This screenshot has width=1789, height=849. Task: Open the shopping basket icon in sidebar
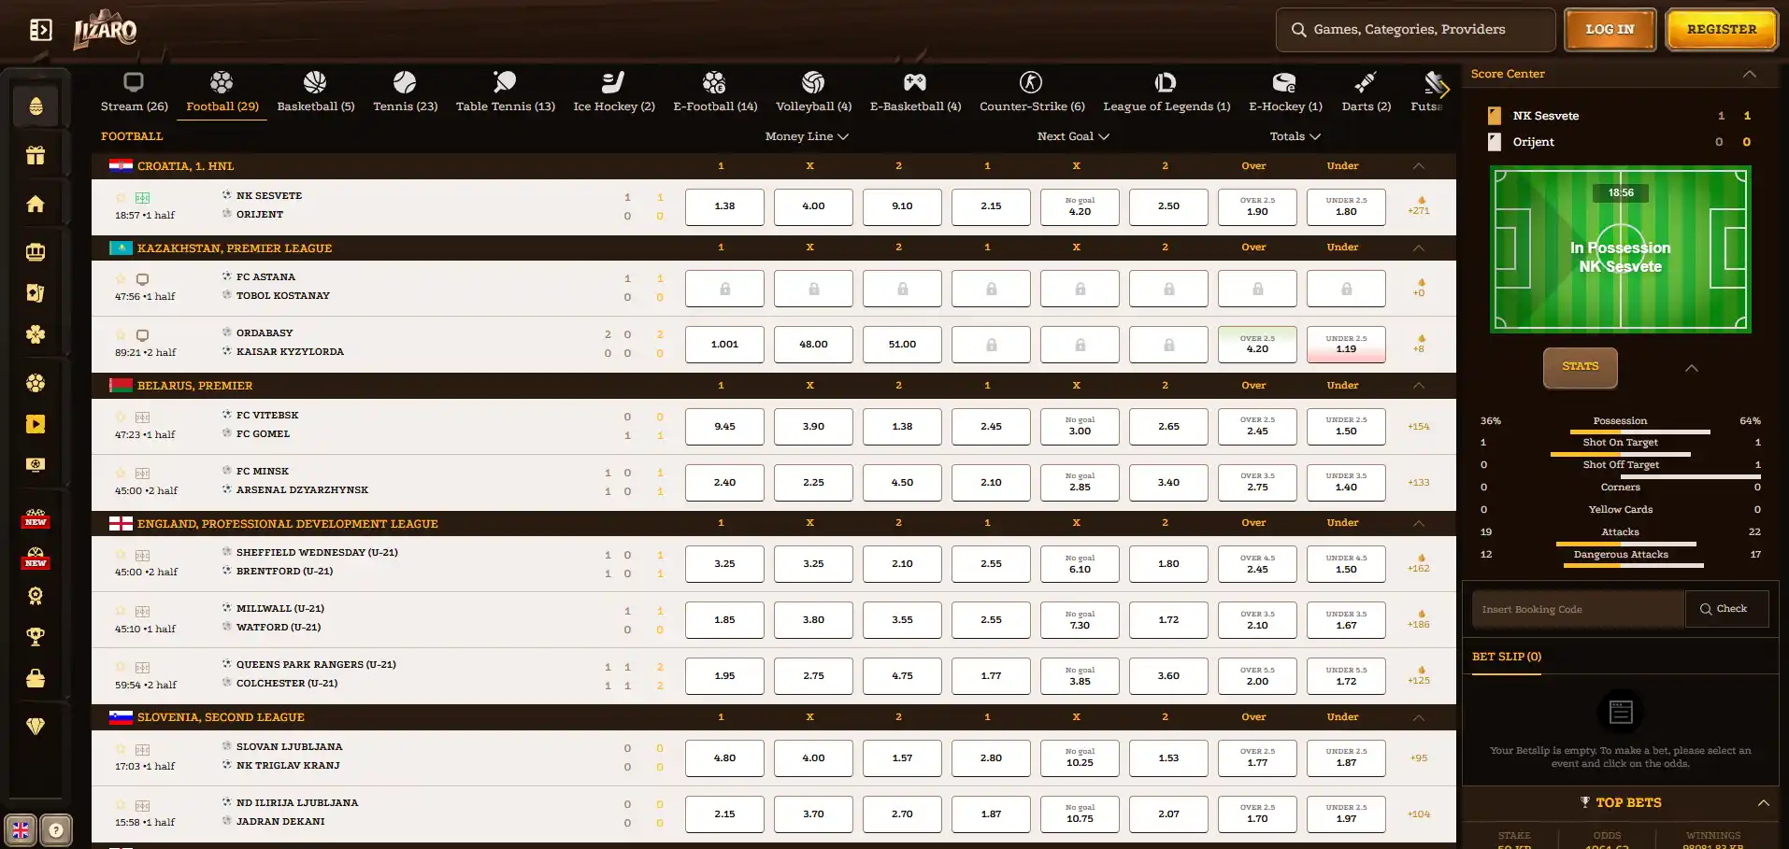(36, 678)
